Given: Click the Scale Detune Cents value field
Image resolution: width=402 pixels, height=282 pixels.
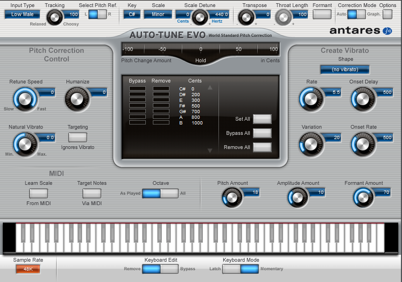Looking at the screenshot, I should 184,15.
